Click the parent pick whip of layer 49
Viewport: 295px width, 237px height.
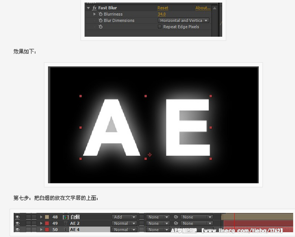coord(176,223)
